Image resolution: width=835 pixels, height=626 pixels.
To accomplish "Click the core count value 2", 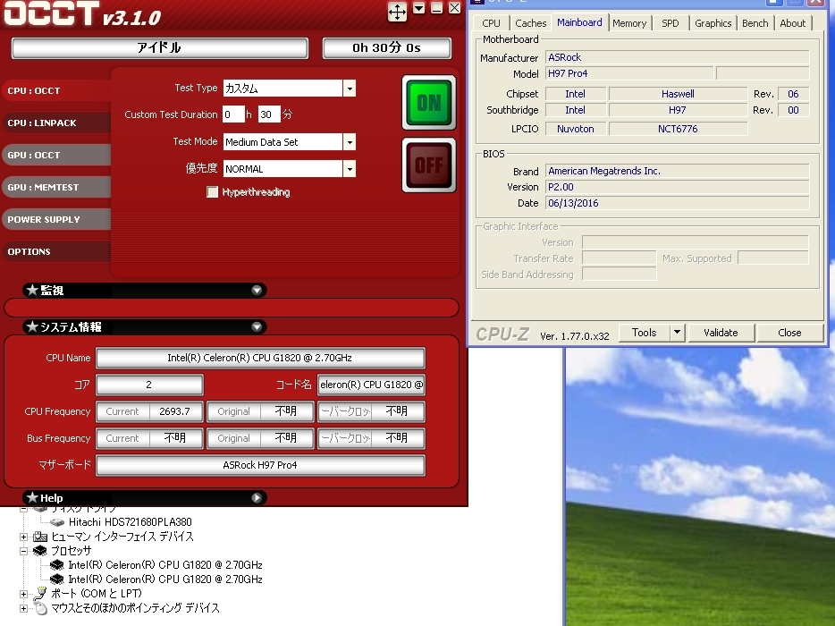I will [x=149, y=385].
